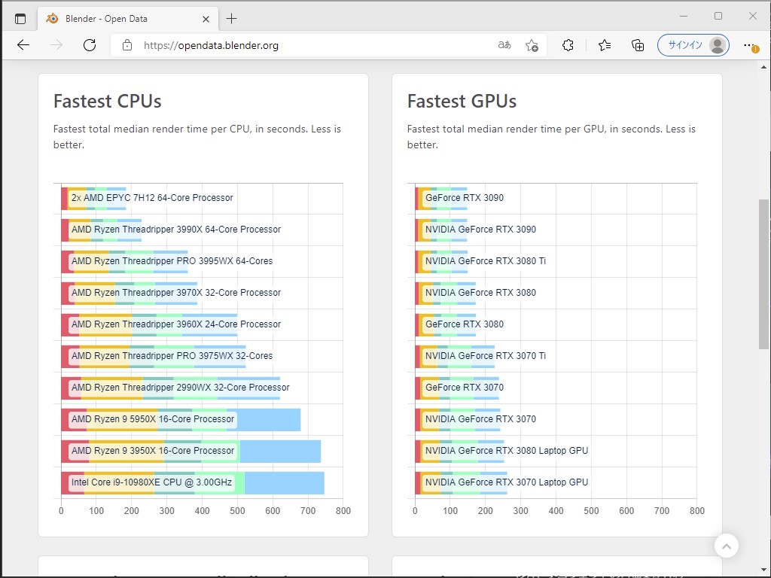Click the browser back arrow
Image resolution: width=771 pixels, height=578 pixels.
tap(23, 45)
